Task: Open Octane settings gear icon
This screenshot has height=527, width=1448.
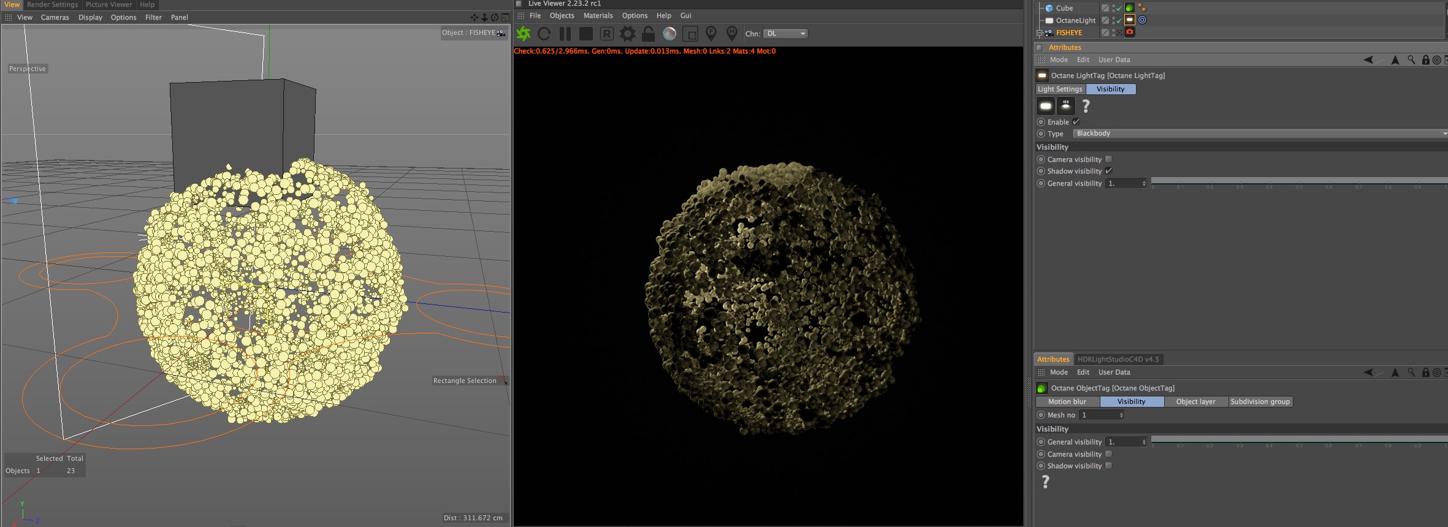Action: click(x=627, y=34)
